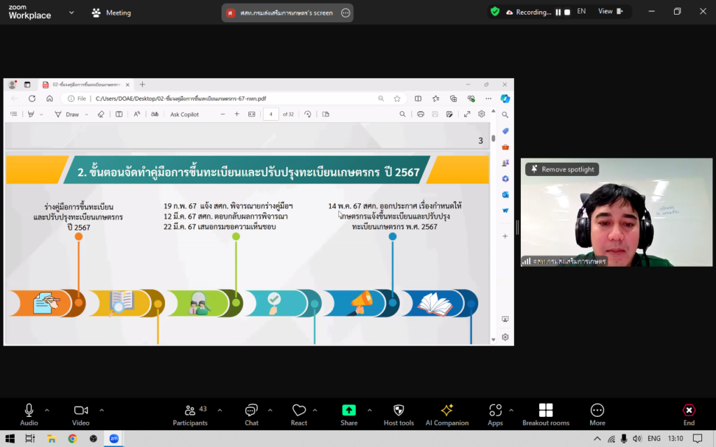Open the Apps panel
The width and height of the screenshot is (716, 447).
495,414
